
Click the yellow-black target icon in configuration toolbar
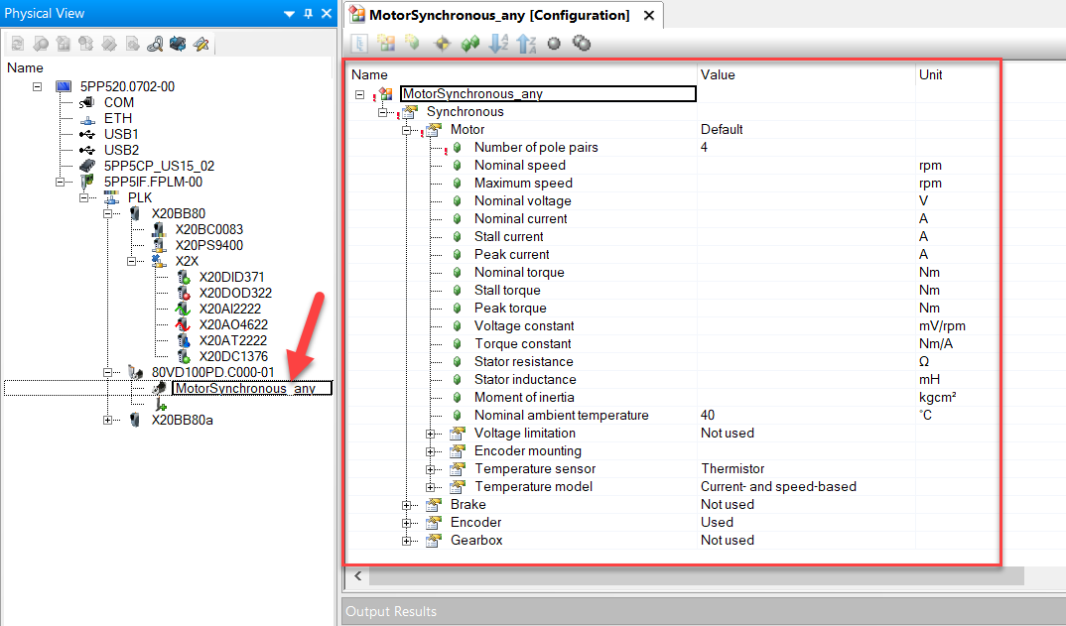click(x=442, y=44)
